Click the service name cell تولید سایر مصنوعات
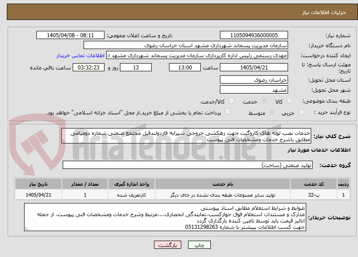Screen dimensions: 358x257 tap(223, 195)
